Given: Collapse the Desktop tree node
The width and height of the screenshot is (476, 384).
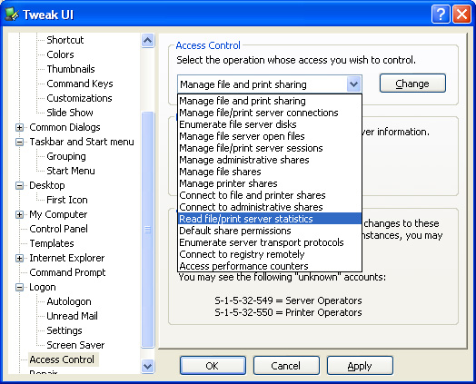Looking at the screenshot, I should click(x=19, y=185).
